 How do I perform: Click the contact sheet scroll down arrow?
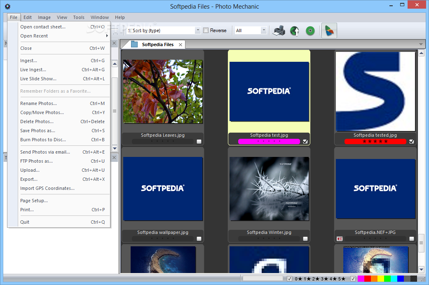pyautogui.click(x=421, y=270)
